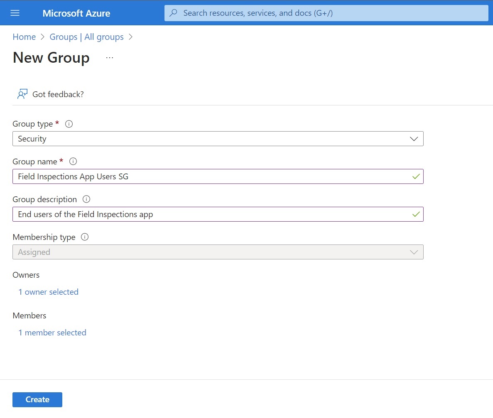Viewport: 493px width, 418px height.
Task: Click the Got feedback person icon
Action: 22,94
